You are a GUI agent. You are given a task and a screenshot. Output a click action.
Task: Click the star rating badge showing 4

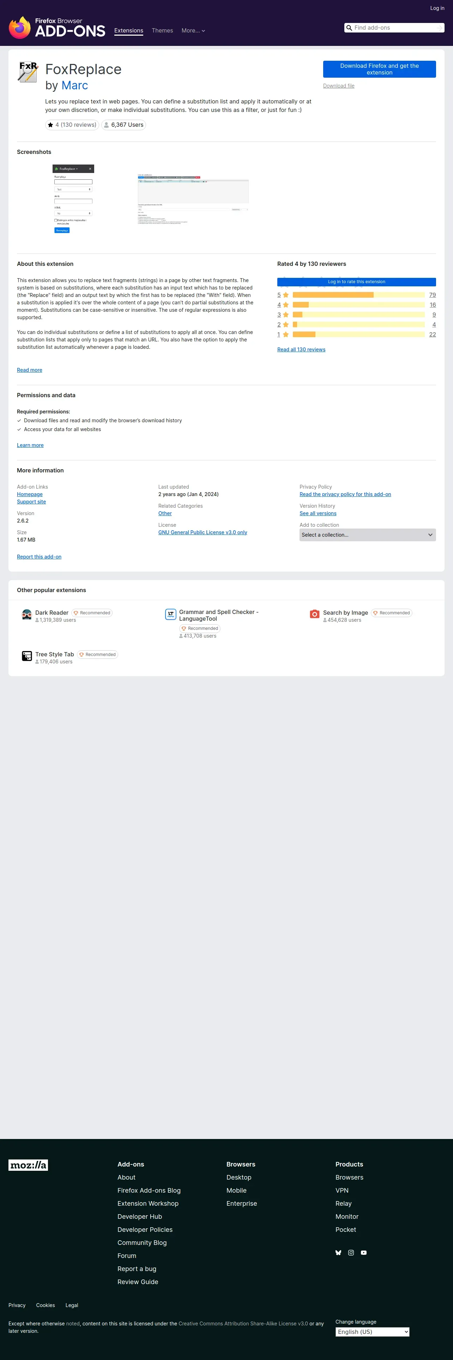72,125
